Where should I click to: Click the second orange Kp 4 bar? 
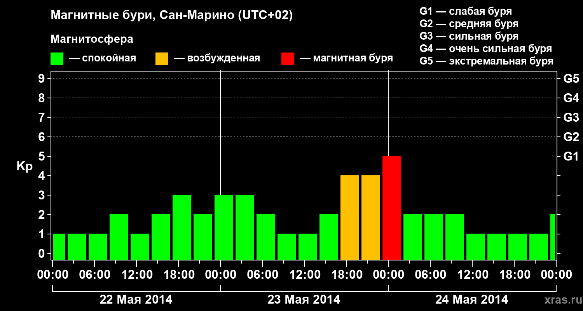click(x=371, y=218)
